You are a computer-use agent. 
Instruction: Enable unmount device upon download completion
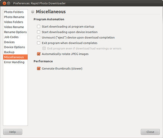coord(39,37)
